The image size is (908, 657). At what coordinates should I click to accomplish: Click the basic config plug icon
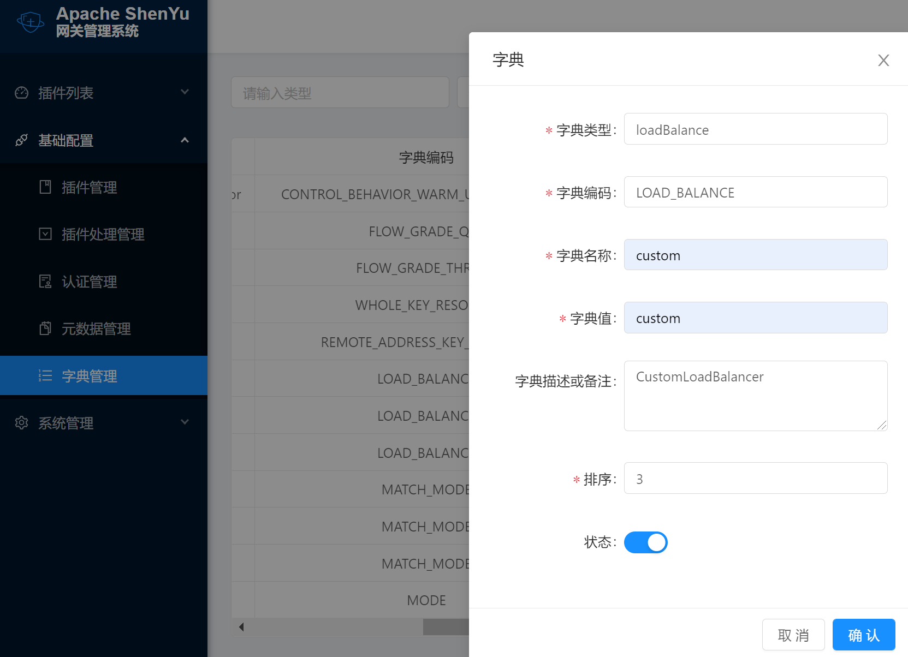(x=21, y=140)
